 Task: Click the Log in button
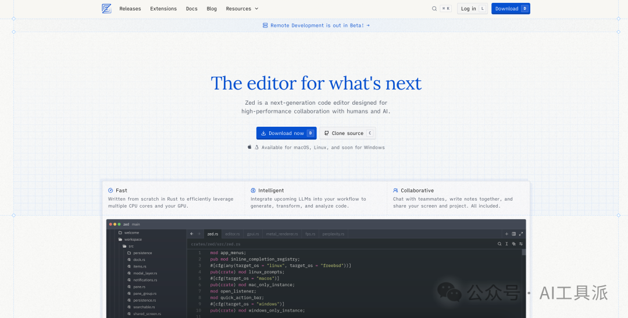472,8
